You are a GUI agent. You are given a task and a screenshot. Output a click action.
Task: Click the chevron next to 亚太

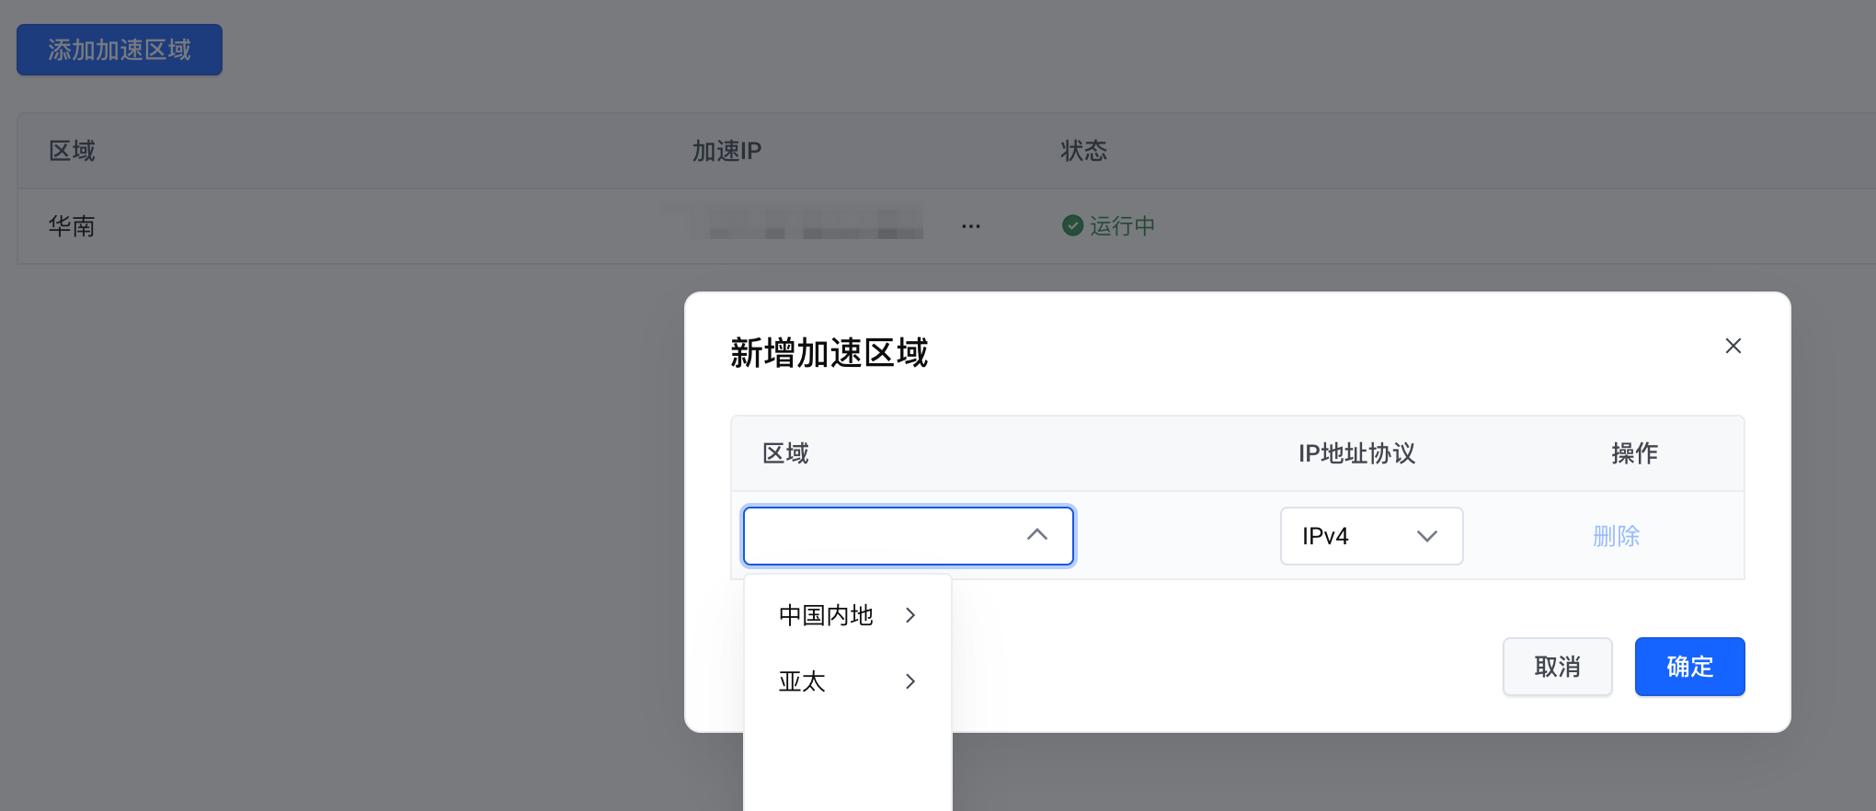910,681
